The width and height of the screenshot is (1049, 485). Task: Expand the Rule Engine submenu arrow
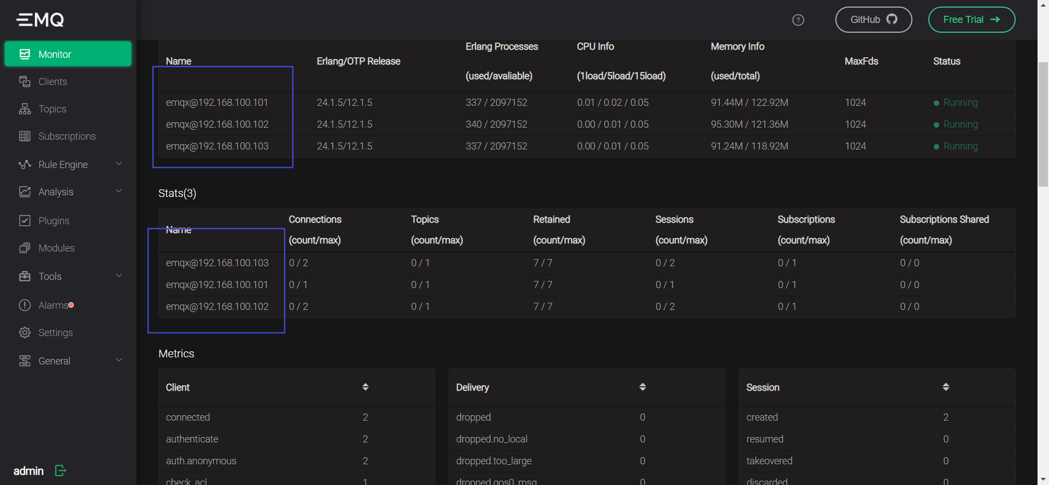click(x=119, y=164)
